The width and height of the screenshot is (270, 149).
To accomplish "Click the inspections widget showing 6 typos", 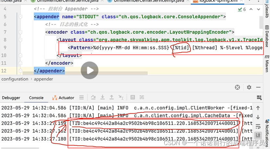I will tap(242, 9).
